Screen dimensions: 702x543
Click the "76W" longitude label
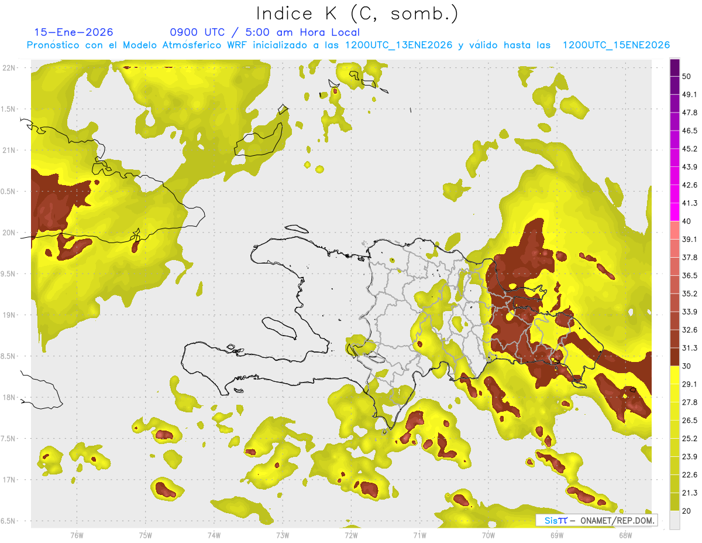pyautogui.click(x=77, y=535)
